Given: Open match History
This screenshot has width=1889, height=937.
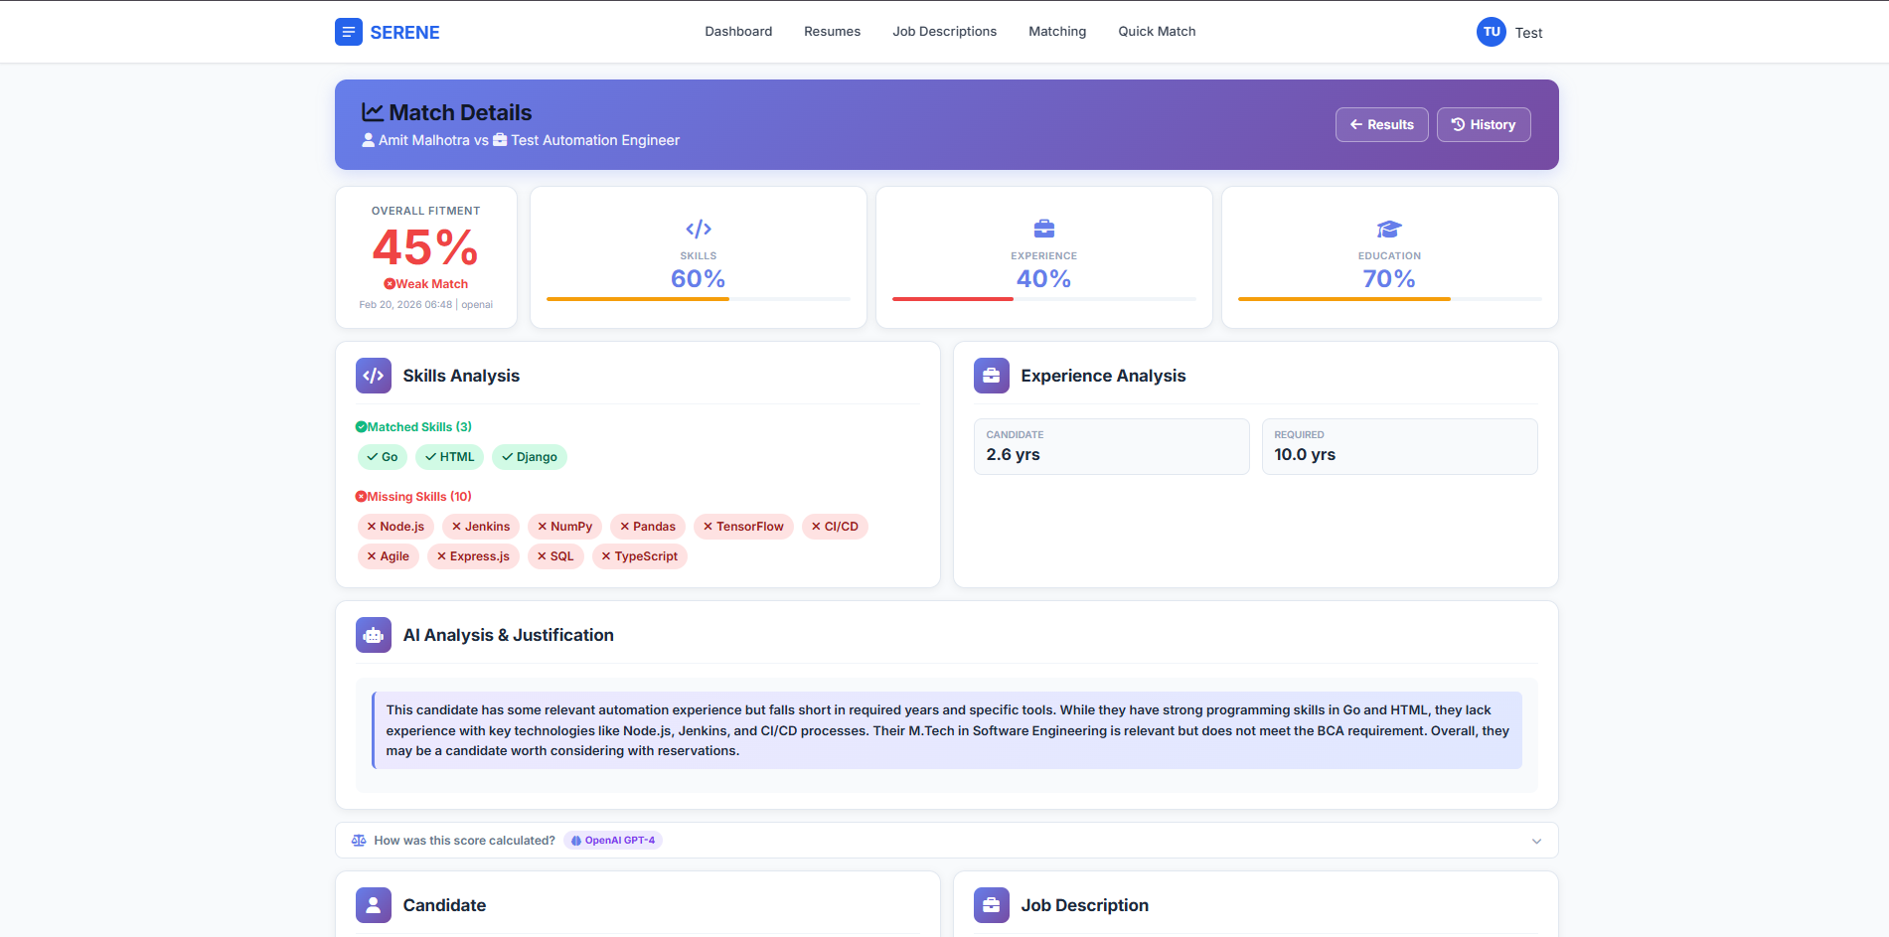Looking at the screenshot, I should coord(1483,125).
